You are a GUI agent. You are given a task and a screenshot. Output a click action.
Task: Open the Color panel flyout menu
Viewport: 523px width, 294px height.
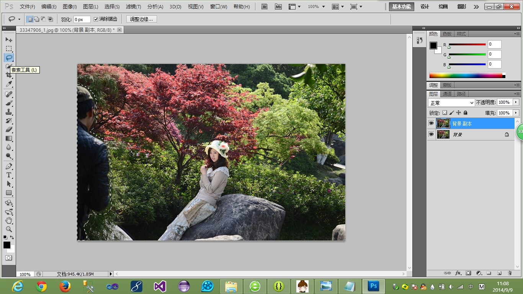(517, 34)
